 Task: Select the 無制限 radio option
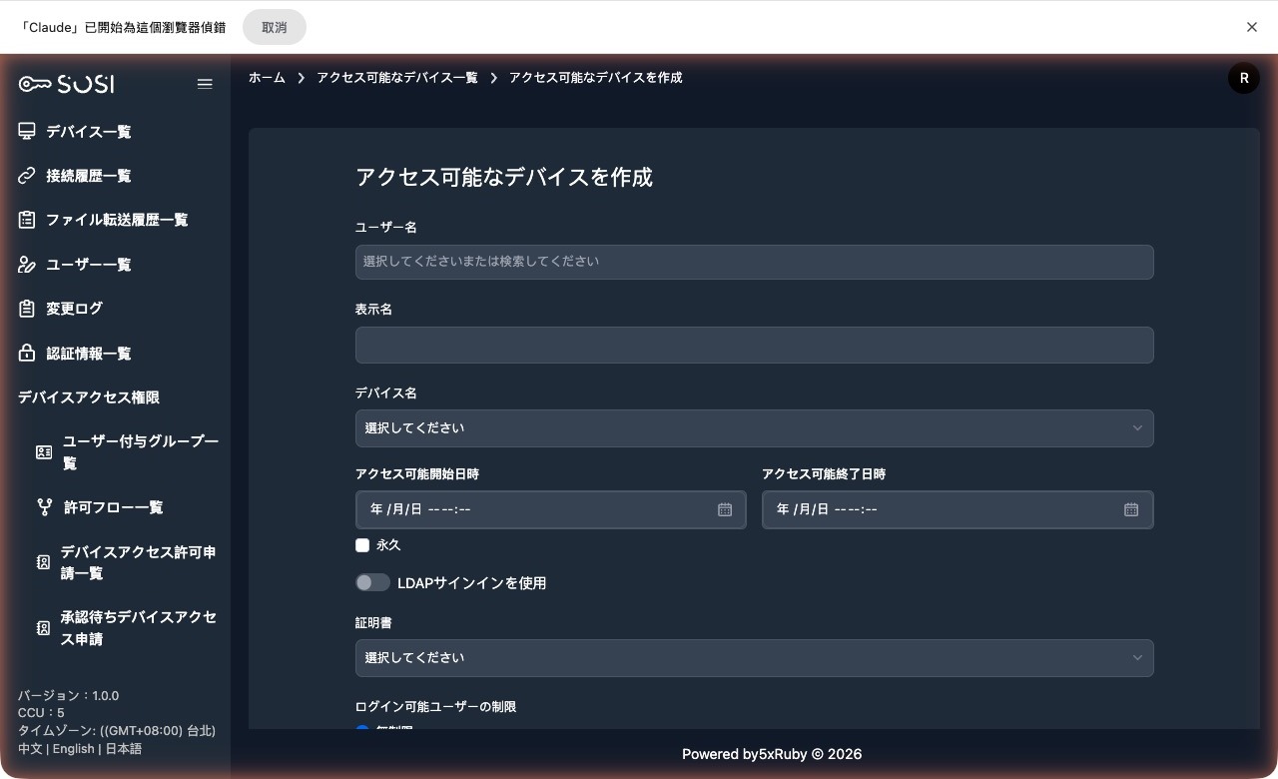[x=362, y=731]
